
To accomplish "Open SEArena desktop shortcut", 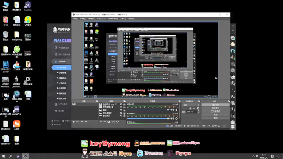I will click(28, 6).
